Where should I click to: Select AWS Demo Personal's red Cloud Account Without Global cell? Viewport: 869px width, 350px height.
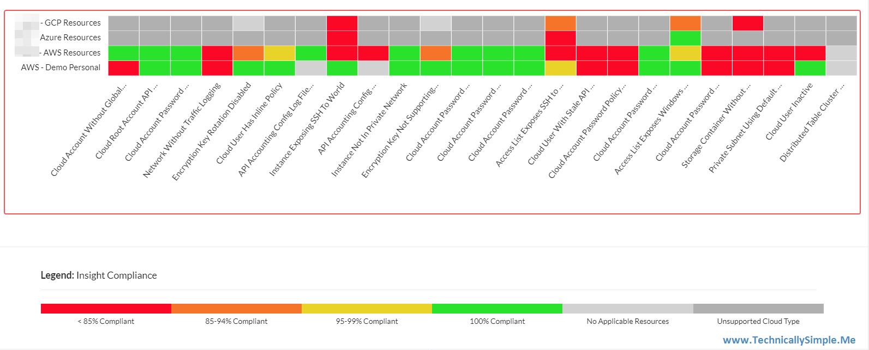[123, 68]
